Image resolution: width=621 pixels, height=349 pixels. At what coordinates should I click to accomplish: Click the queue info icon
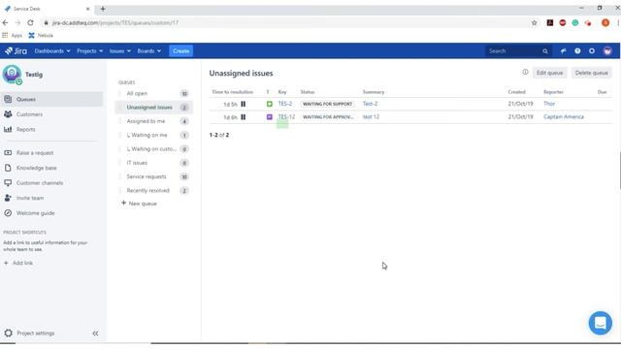pos(525,72)
